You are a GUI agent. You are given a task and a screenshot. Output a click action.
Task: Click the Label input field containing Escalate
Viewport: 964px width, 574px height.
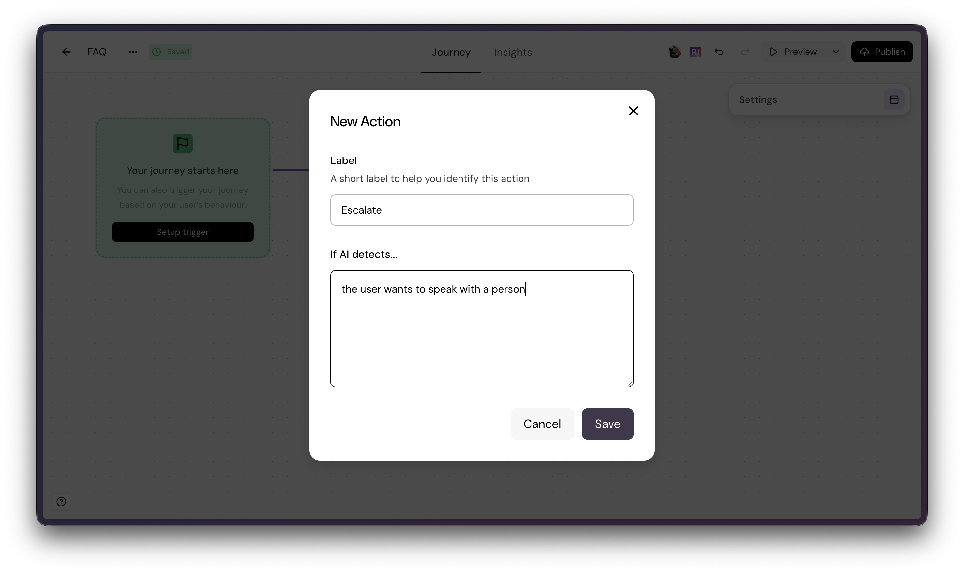coord(481,210)
